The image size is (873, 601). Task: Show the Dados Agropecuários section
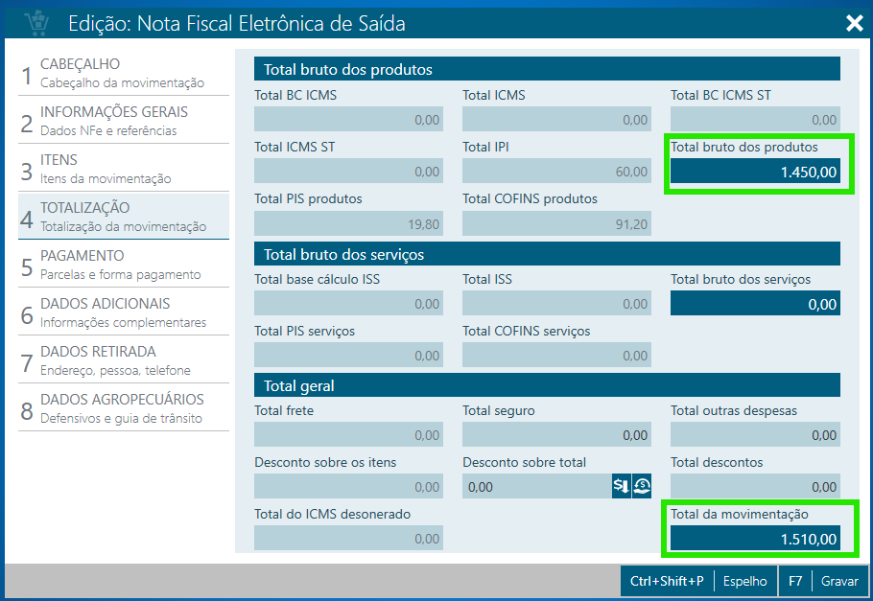(x=124, y=408)
